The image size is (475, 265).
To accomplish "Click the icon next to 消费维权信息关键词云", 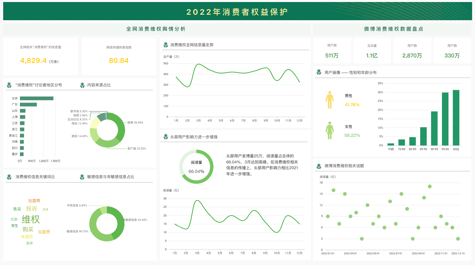I will [x=9, y=177].
